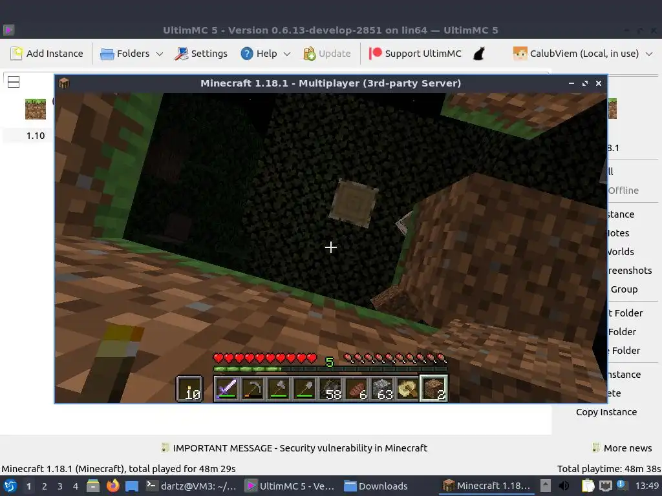Click the "Total playtime: 48m 38s" text
The height and width of the screenshot is (496, 662).
pyautogui.click(x=609, y=469)
